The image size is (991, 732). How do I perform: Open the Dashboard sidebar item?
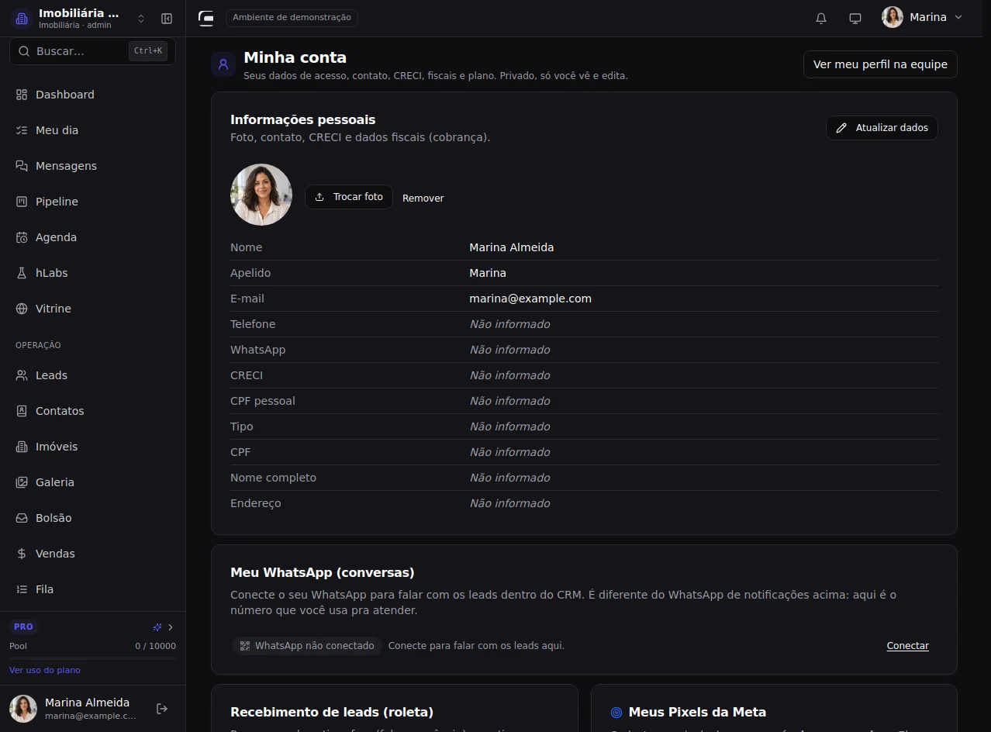click(x=92, y=95)
